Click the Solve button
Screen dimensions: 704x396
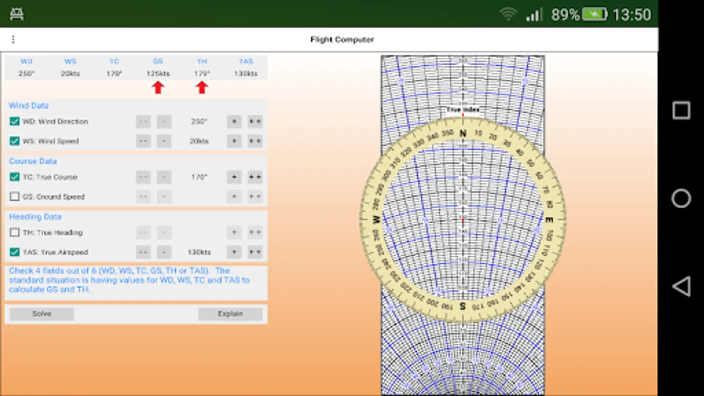click(x=42, y=314)
